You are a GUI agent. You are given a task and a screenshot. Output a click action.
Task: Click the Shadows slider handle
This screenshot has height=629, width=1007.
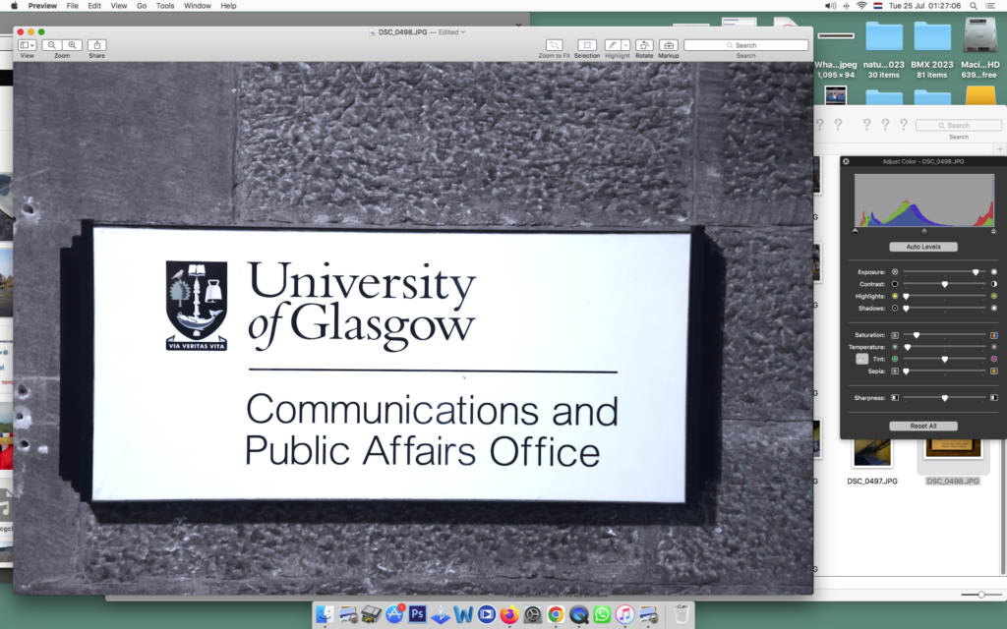pyautogui.click(x=906, y=308)
